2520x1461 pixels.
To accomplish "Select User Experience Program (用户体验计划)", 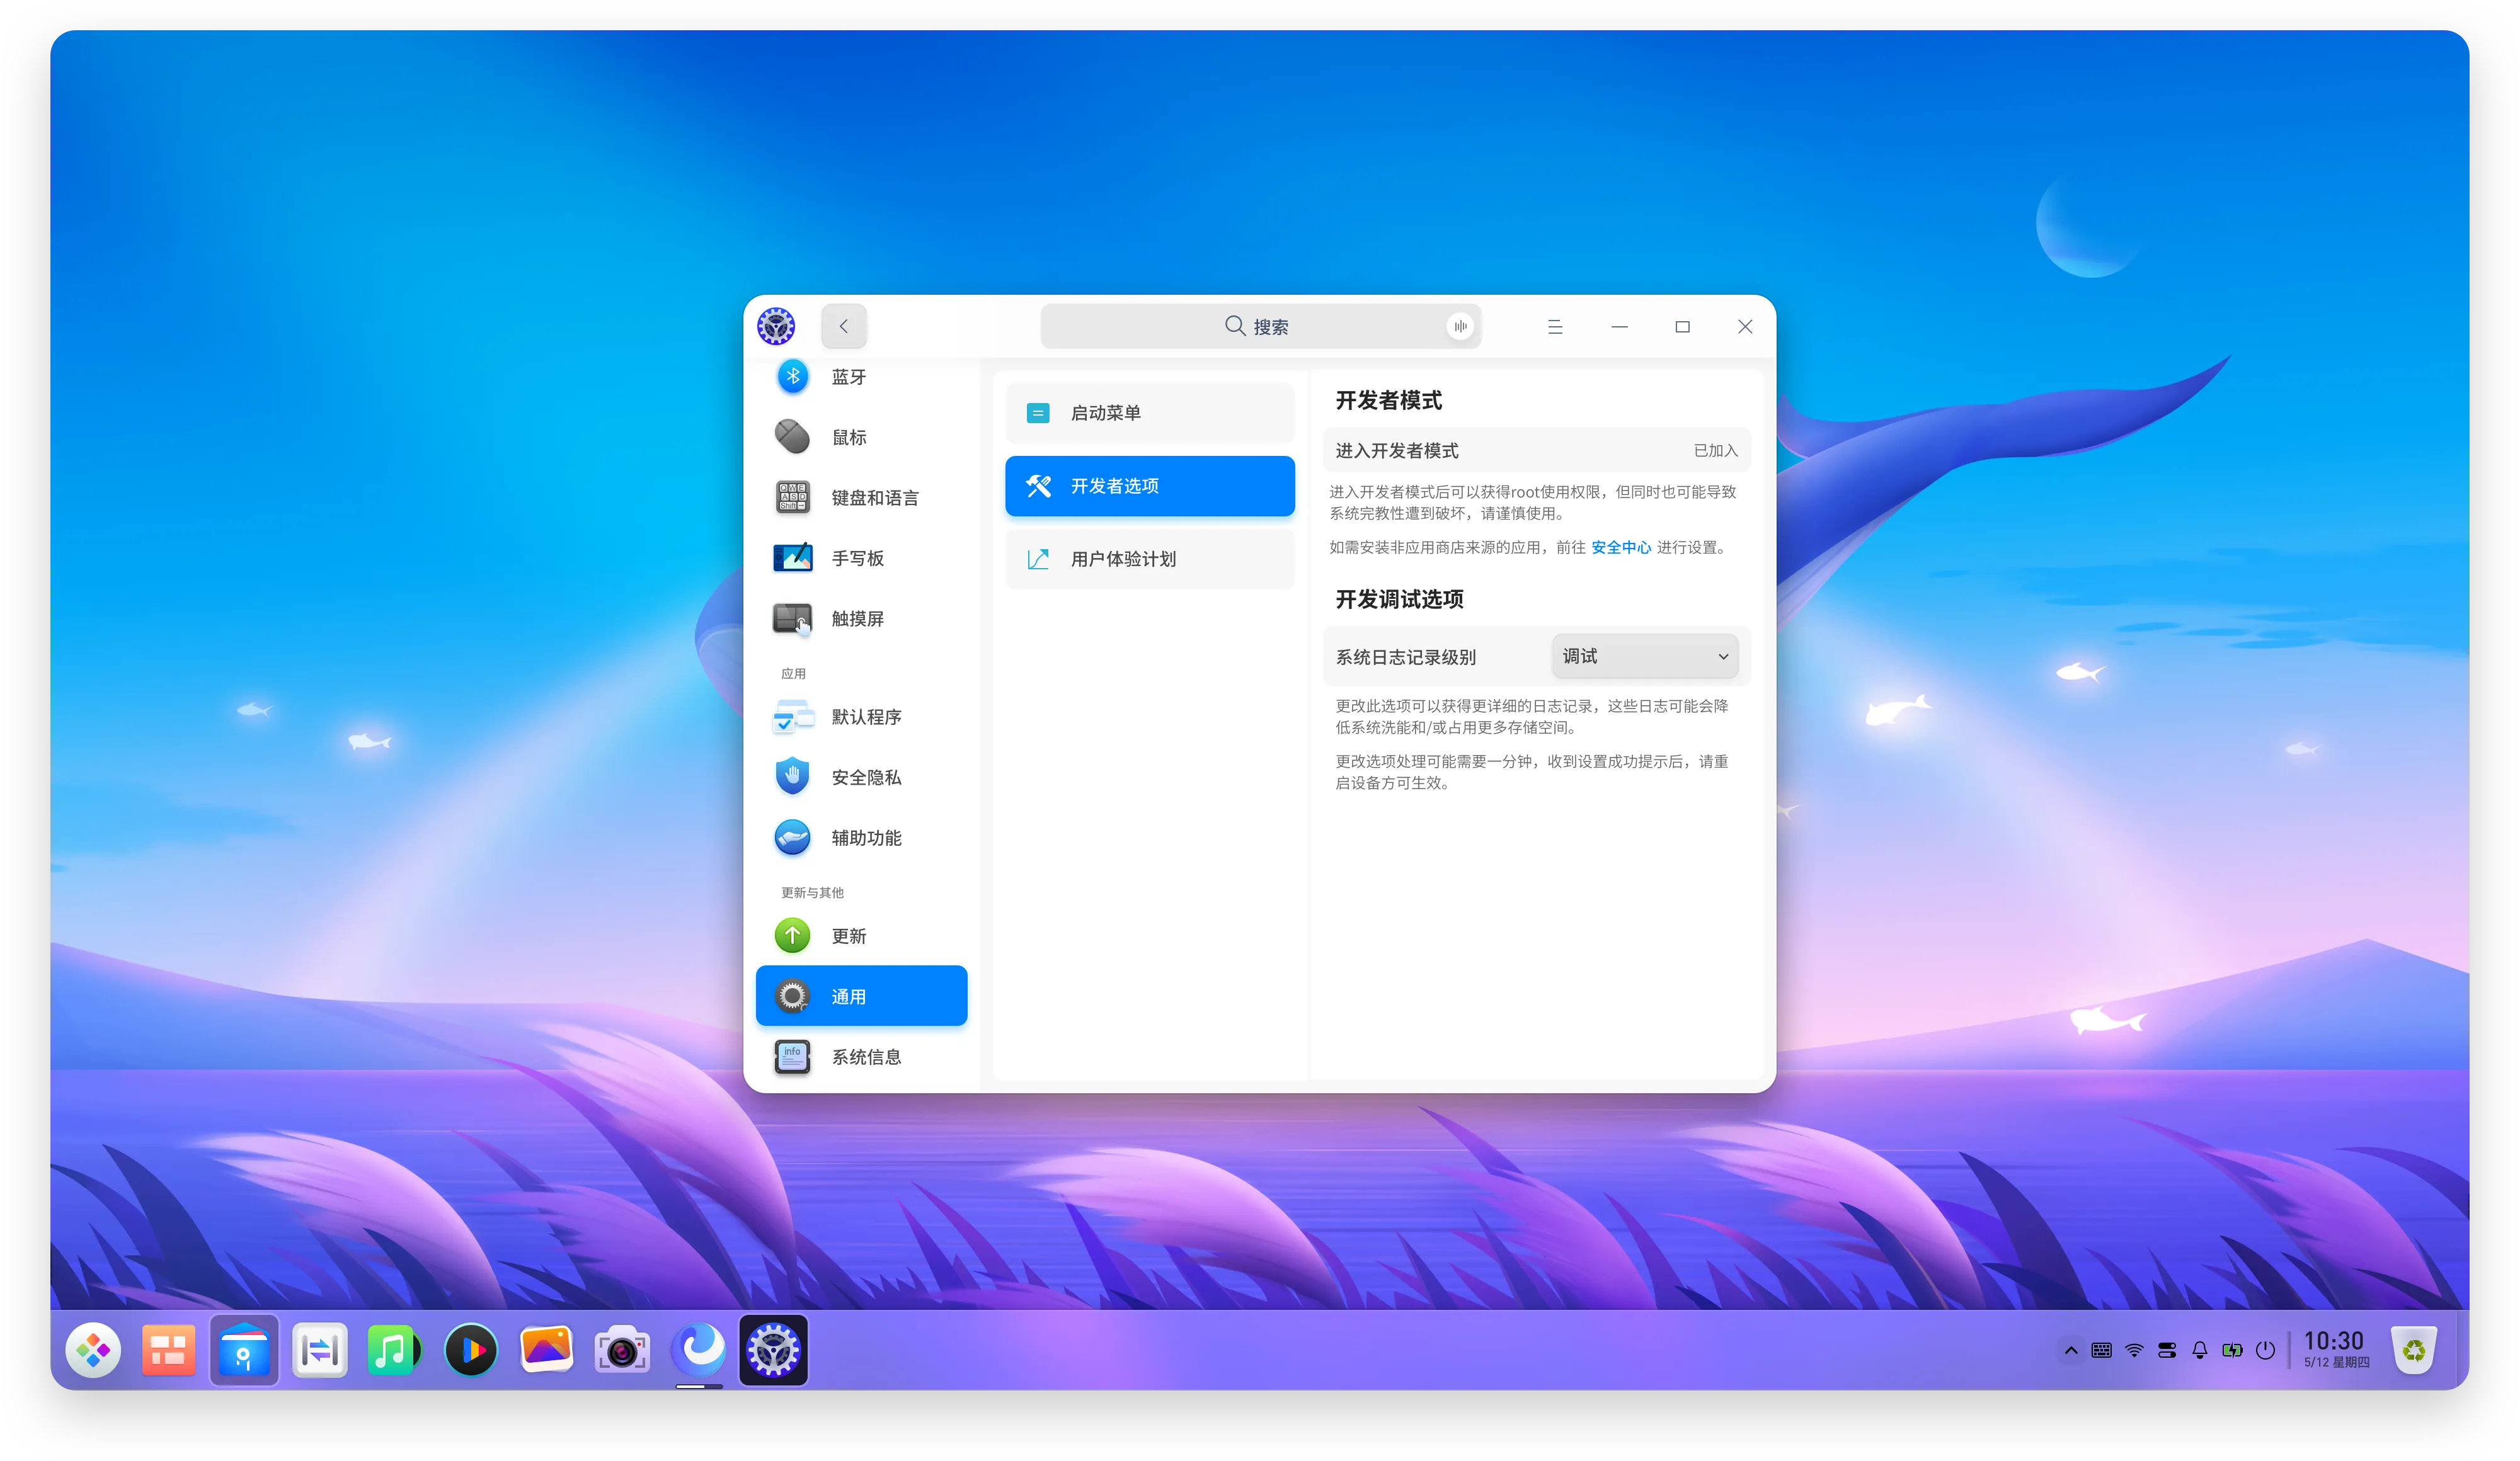I will click(1150, 559).
